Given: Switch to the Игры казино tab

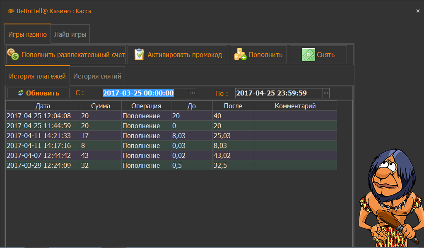Looking at the screenshot, I should click(27, 34).
